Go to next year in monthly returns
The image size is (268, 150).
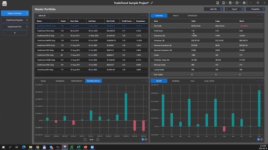[98, 140]
